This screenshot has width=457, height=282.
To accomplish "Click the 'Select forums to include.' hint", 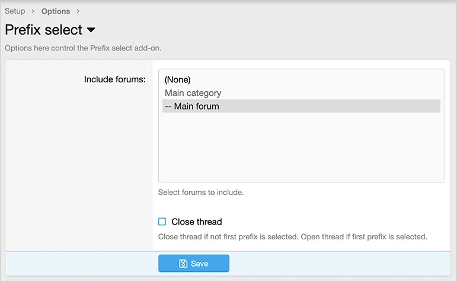I will pos(201,193).
